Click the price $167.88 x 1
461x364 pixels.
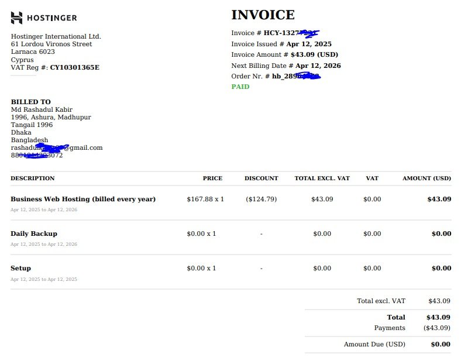205,199
